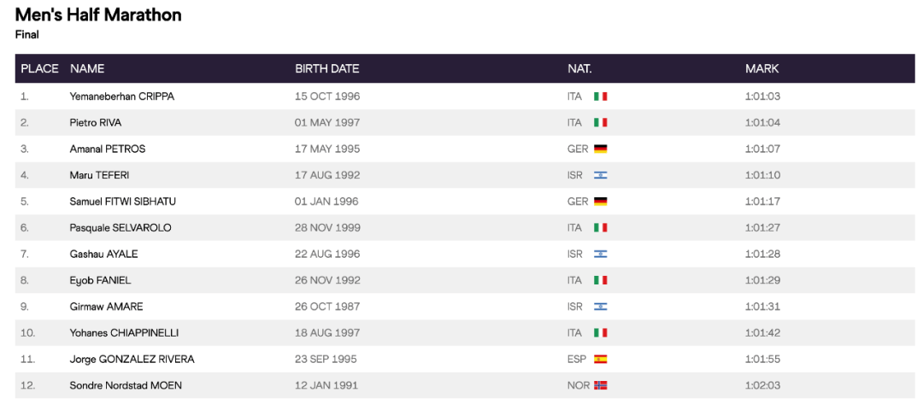Click the Men's Half Marathon heading

click(x=98, y=15)
